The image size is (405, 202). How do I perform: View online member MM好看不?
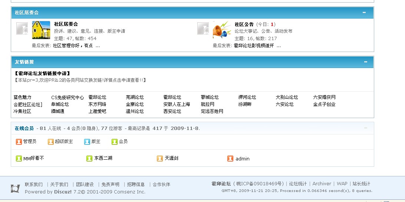pyautogui.click(x=34, y=158)
